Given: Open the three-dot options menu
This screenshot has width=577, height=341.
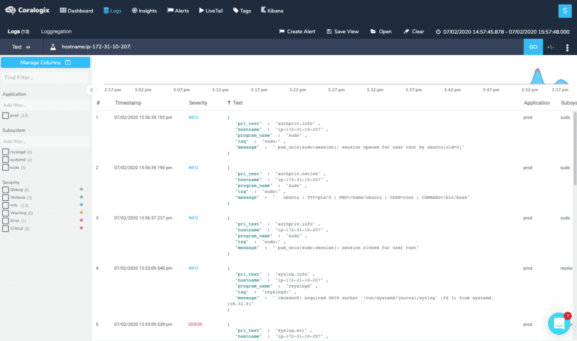Looking at the screenshot, I should click(567, 47).
